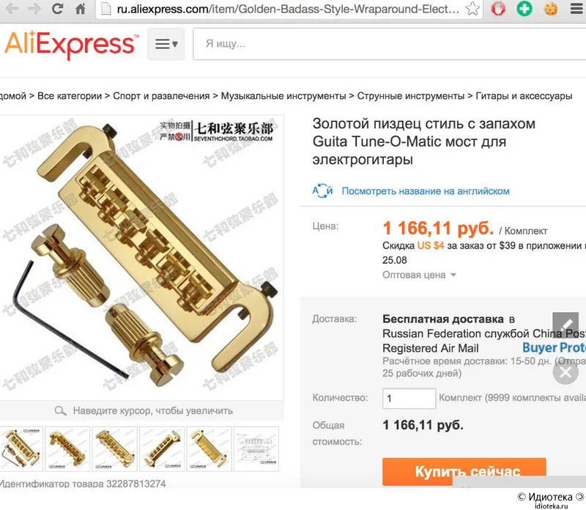Reload the page with the browser refresh icon
This screenshot has height=510, width=586.
pyautogui.click(x=57, y=8)
